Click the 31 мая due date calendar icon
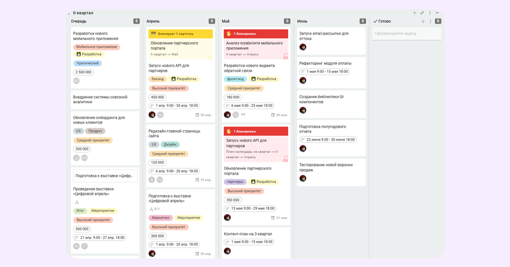The height and width of the screenshot is (267, 510). (x=273, y=218)
